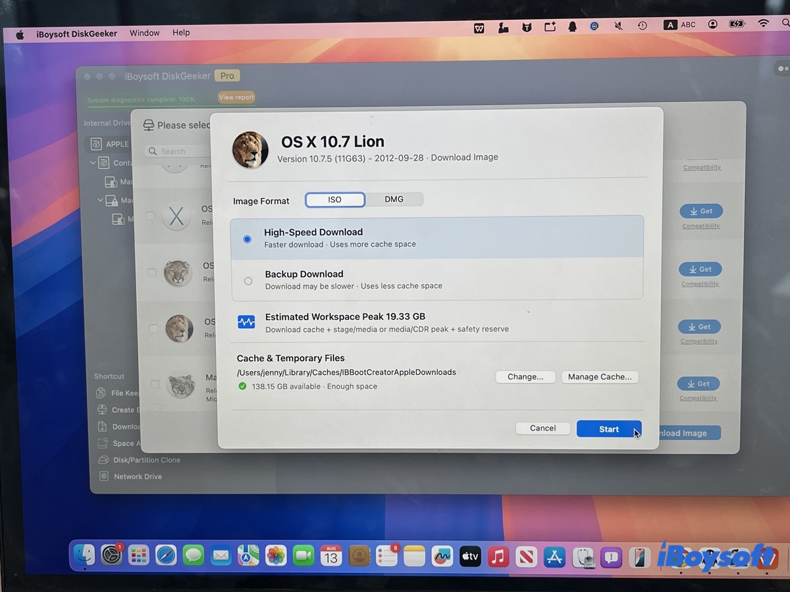Click the Estimated Workspace Peak monitor icon
The image size is (790, 592).
[x=246, y=322]
